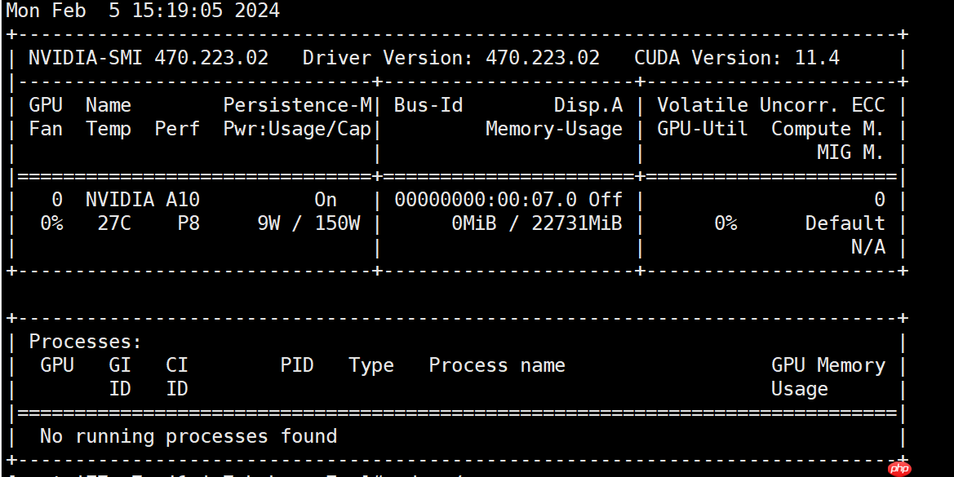Click the 'Bus-Id' column header

point(428,105)
